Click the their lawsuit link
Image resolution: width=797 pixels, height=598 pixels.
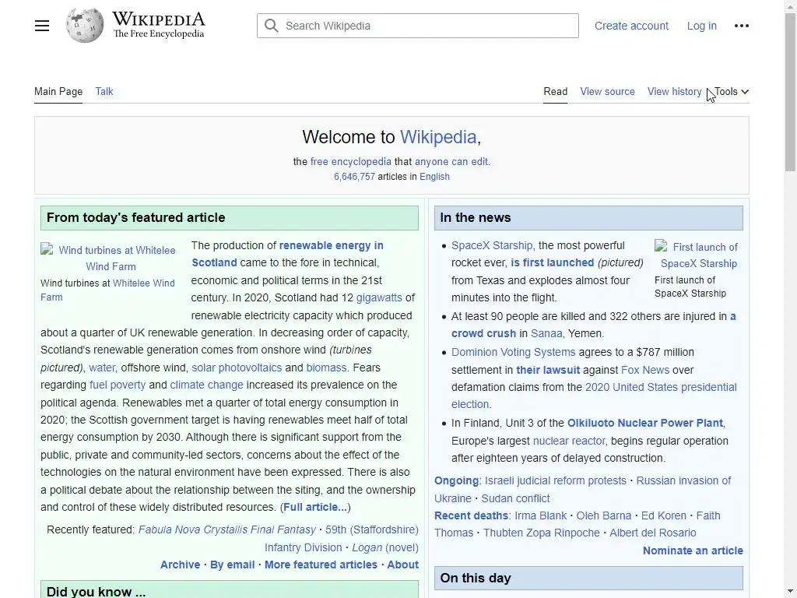click(548, 370)
